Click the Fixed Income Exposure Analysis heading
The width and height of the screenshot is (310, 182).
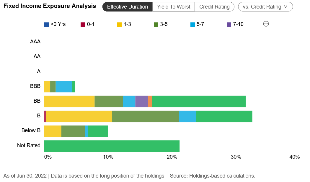[50, 6]
